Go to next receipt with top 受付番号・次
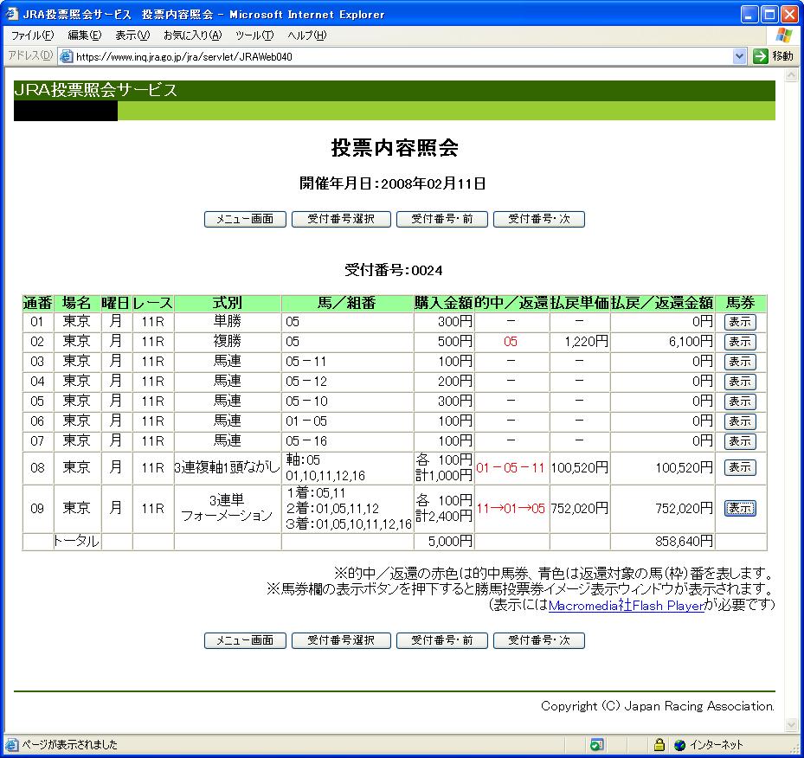The height and width of the screenshot is (758, 804). (538, 219)
